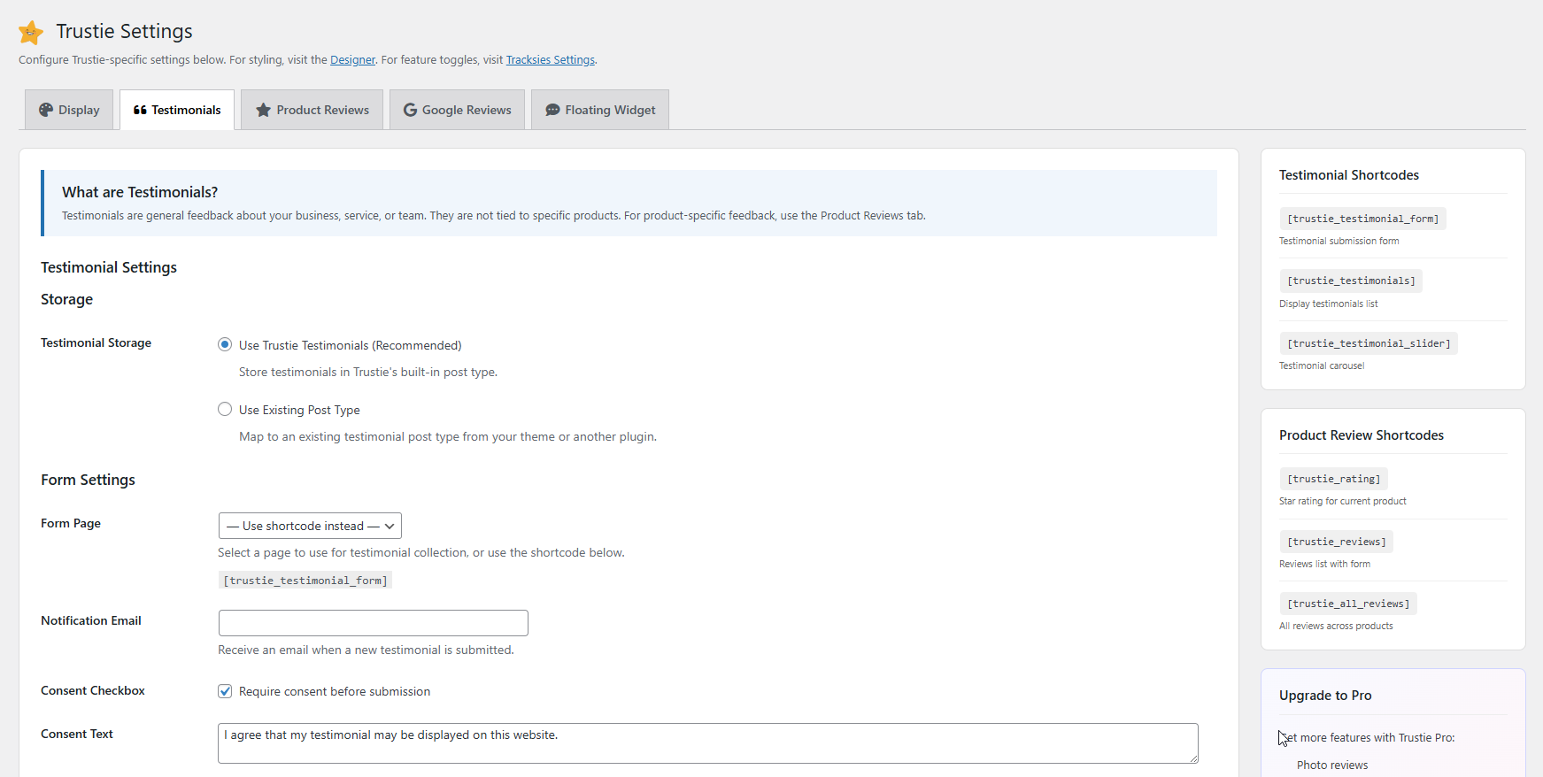Click the Trustie Settings page title
Image resolution: width=1543 pixels, height=777 pixels.
[x=125, y=31]
